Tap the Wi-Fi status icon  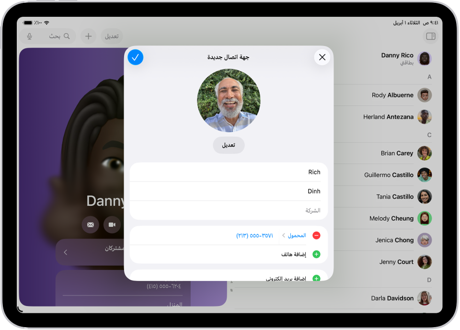[46, 23]
